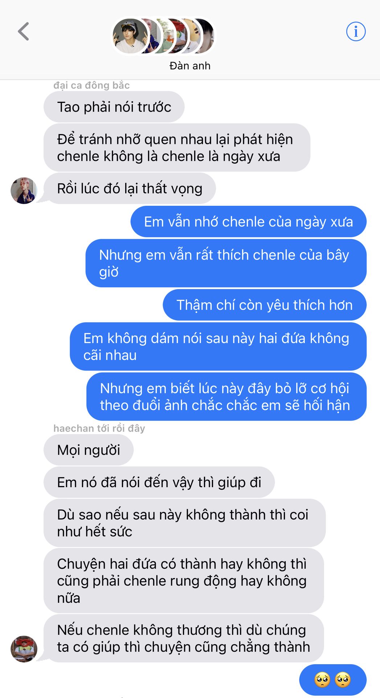Tap the avatar beside Nếu chenle không thương message
The image size is (380, 698).
point(24,649)
